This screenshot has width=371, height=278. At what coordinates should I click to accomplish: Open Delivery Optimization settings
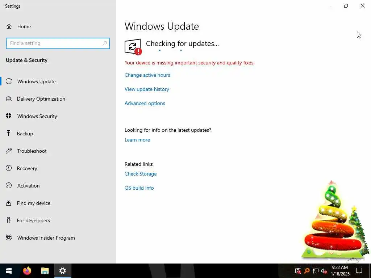pos(58,99)
